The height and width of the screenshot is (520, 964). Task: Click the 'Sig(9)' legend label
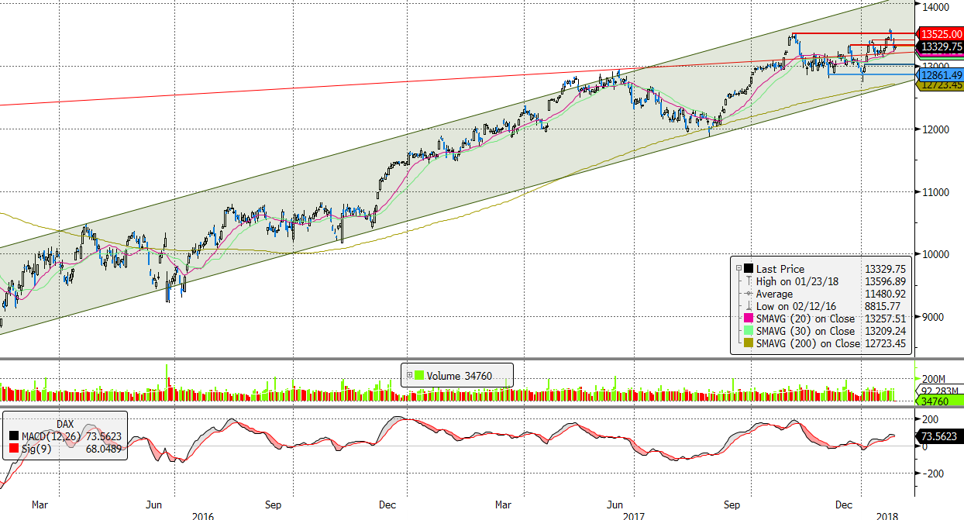point(37,449)
